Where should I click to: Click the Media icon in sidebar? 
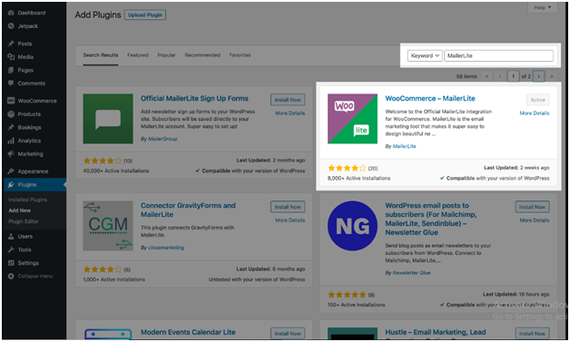11,57
